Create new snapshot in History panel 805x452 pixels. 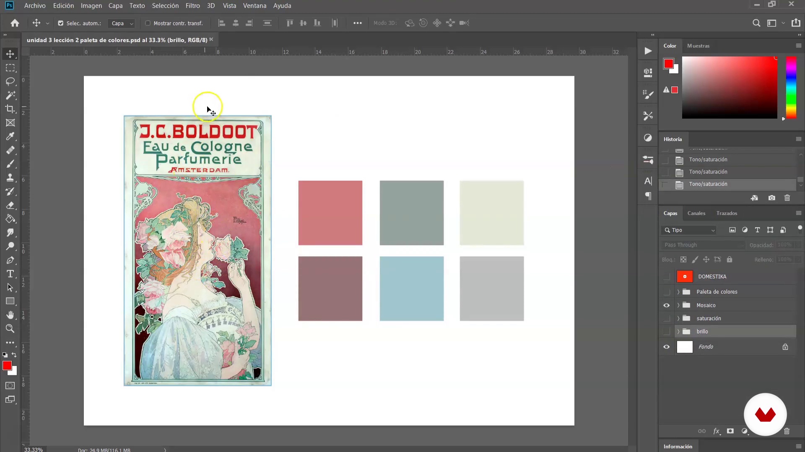click(x=771, y=198)
